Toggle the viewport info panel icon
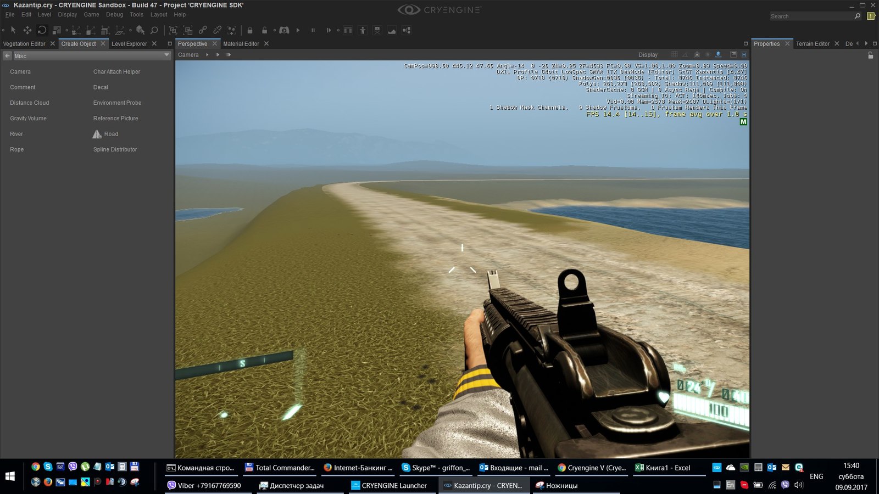 733,54
